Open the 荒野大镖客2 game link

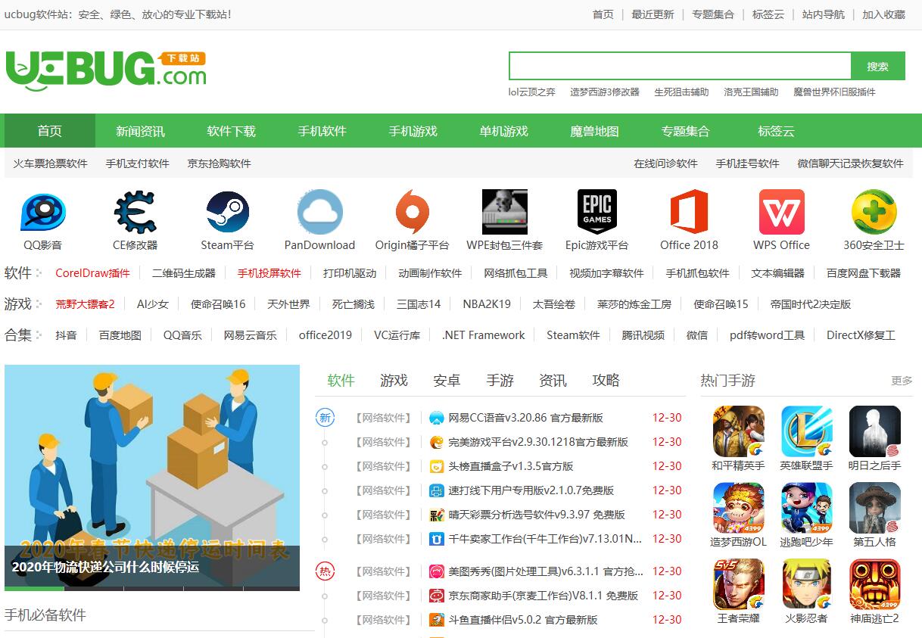point(86,304)
